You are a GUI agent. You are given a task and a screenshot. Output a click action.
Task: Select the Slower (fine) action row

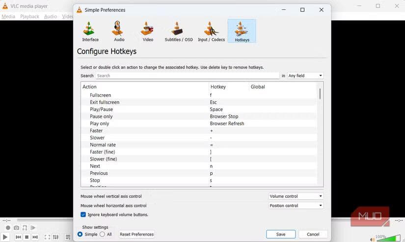coord(199,159)
